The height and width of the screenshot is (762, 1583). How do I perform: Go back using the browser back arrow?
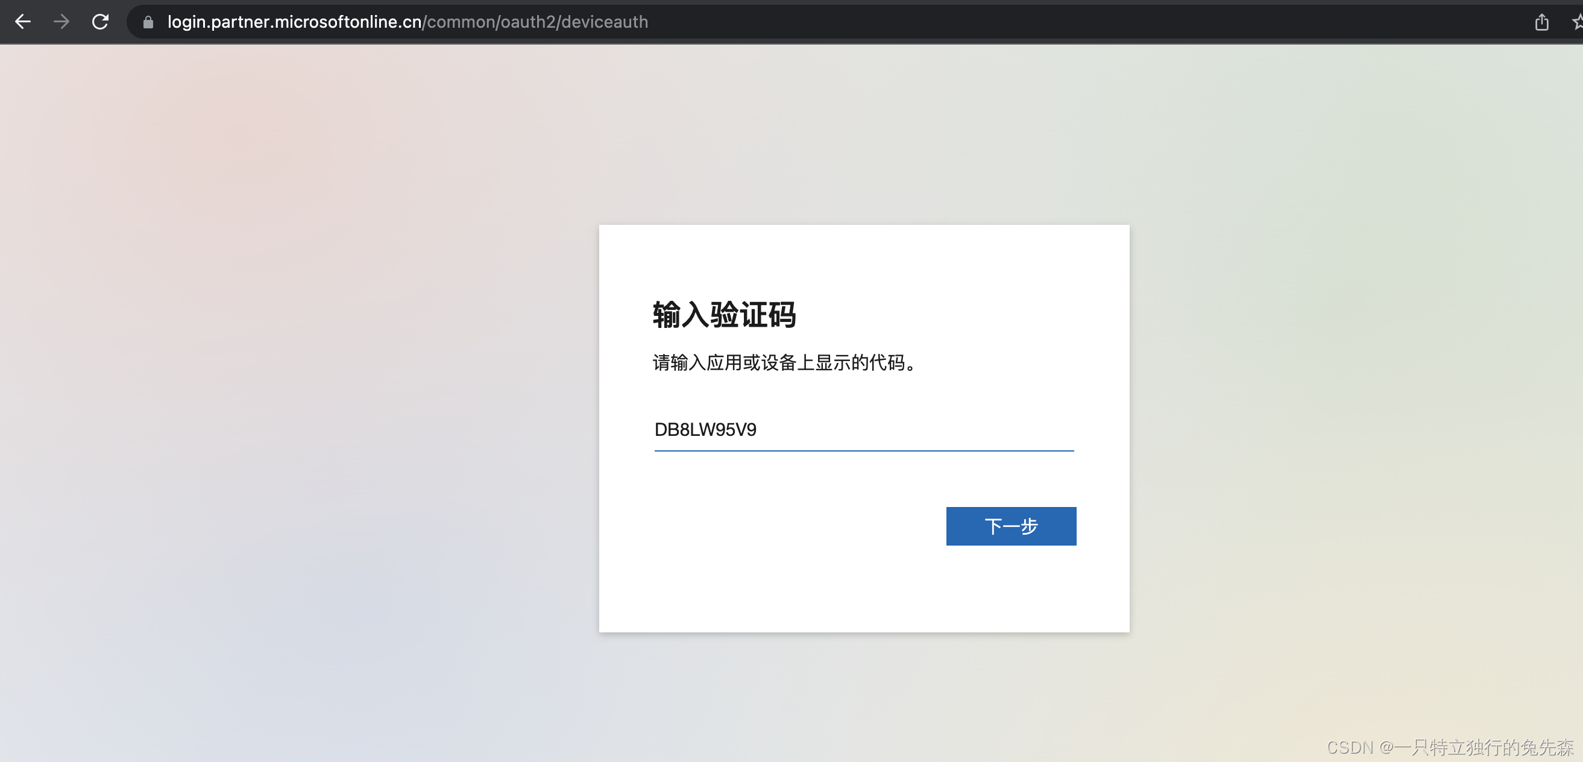pos(23,22)
